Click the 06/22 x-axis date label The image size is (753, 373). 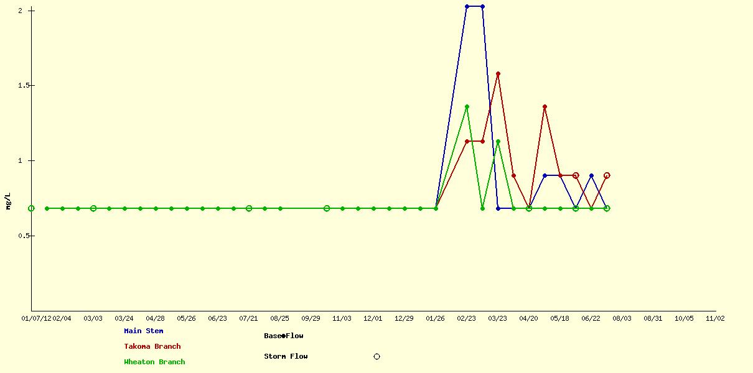click(591, 318)
